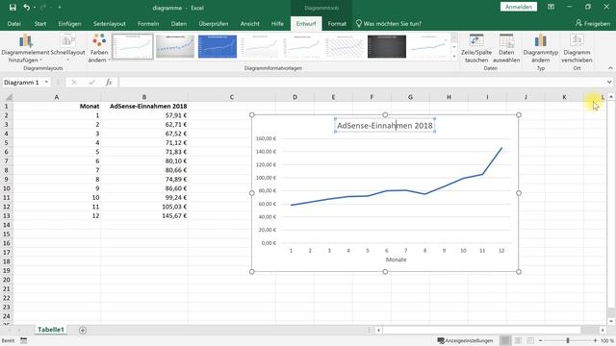This screenshot has width=616, height=346.
Task: Select cell containing 57,91 €
Action: 144,115
